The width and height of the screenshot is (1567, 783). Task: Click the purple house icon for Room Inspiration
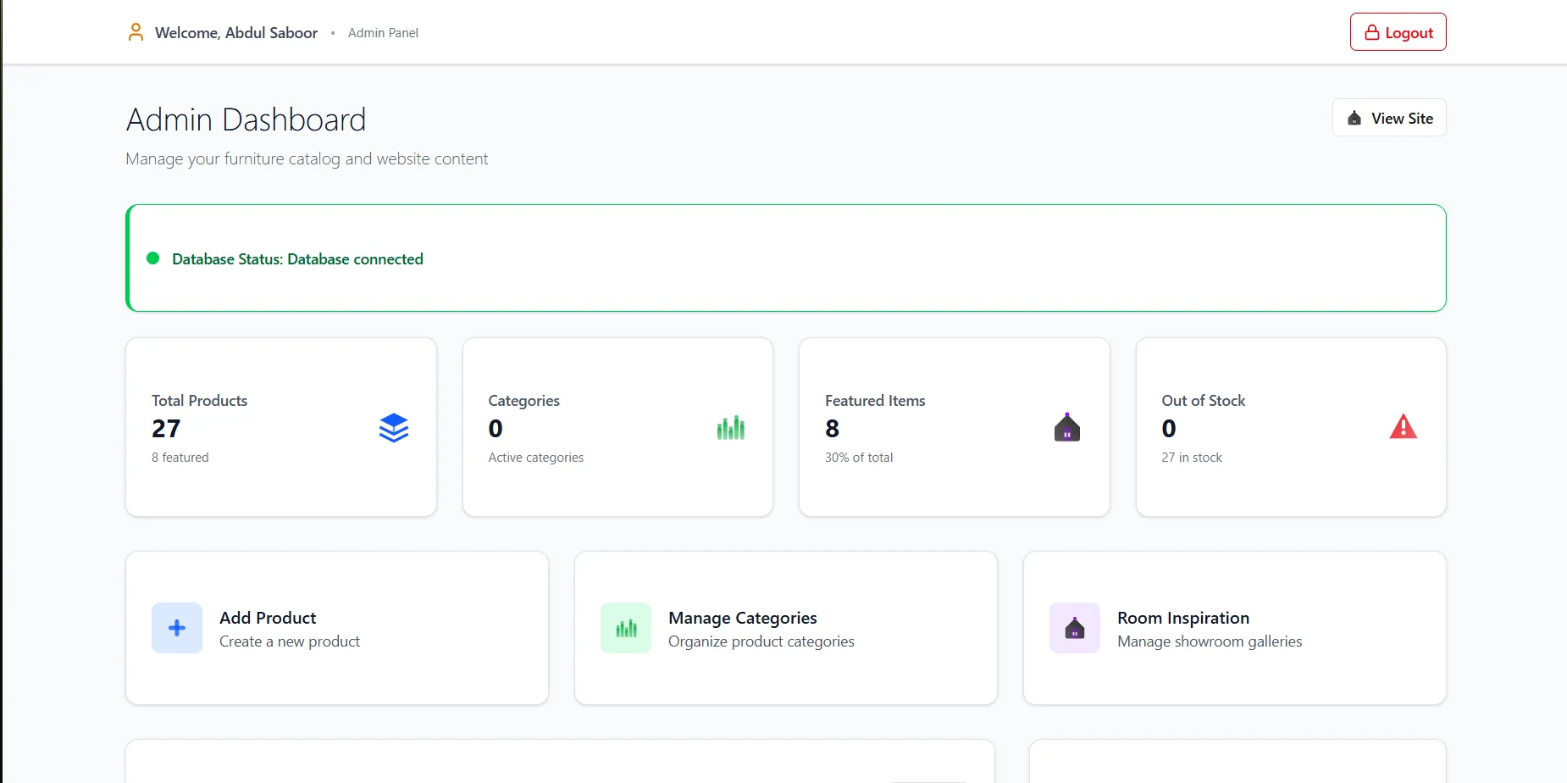[x=1075, y=628]
